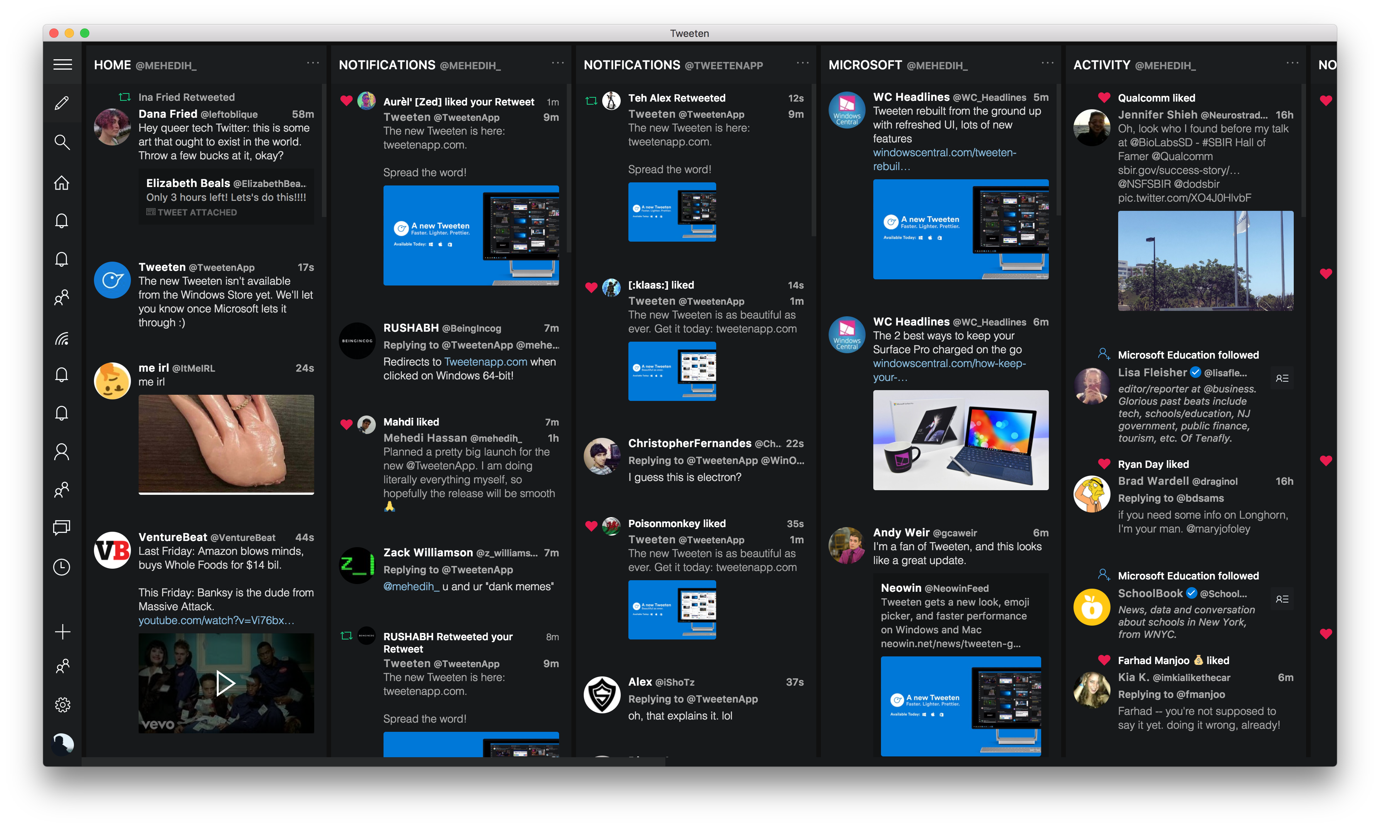This screenshot has height=828, width=1380.
Task: Click the heart icon beside Qualcomm liked
Action: click(1104, 98)
